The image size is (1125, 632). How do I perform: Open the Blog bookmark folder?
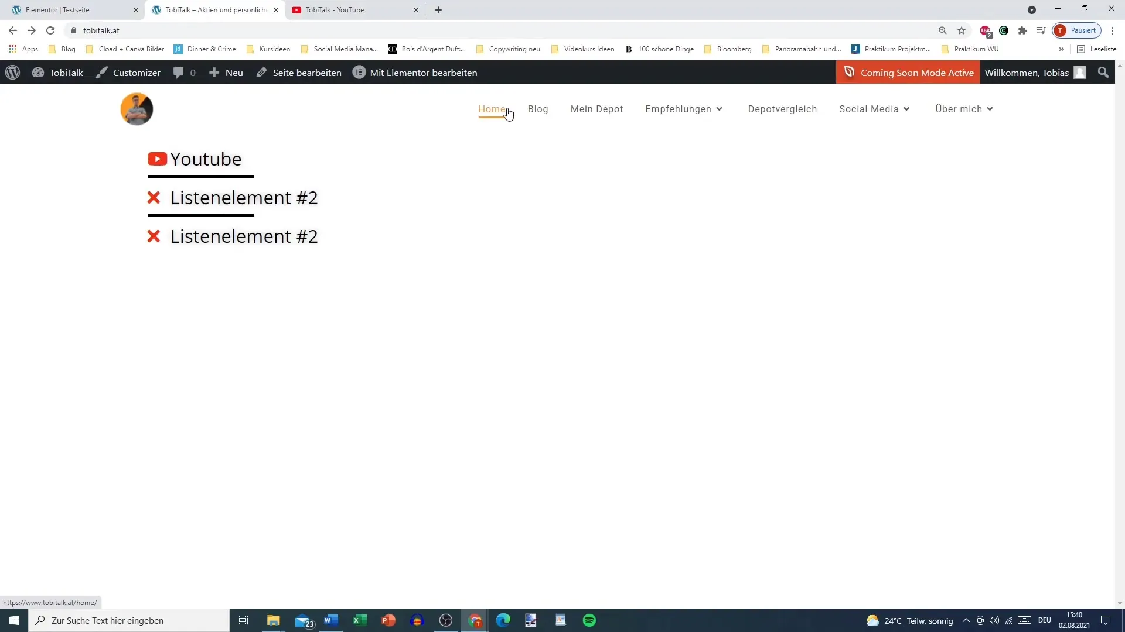coord(62,49)
